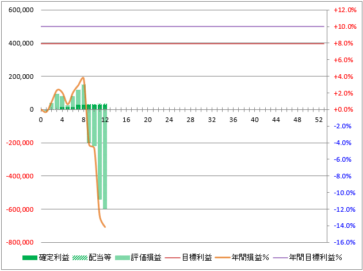Image resolution: width=363 pixels, height=271 pixels.
Task: Click the week 11 bar reaching about -540,000
Action: pyautogui.click(x=100, y=154)
